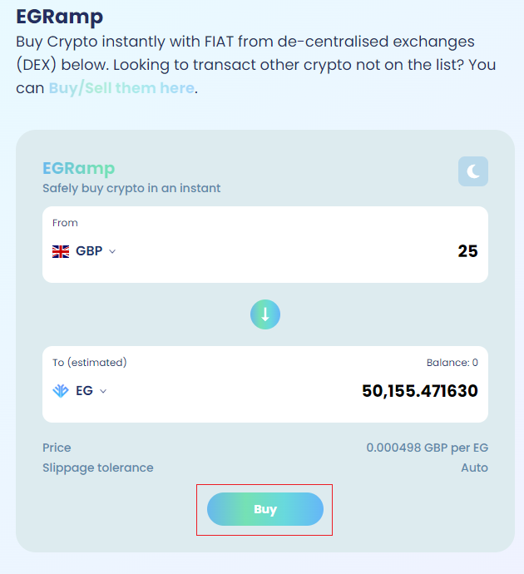
Task: Click the UK flag icon
Action: click(x=61, y=251)
